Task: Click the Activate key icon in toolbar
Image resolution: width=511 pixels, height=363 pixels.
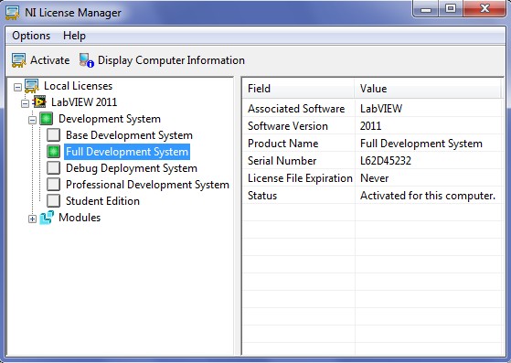Action: click(x=18, y=60)
